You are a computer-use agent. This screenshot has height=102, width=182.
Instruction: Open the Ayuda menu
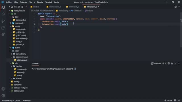(56, 2)
